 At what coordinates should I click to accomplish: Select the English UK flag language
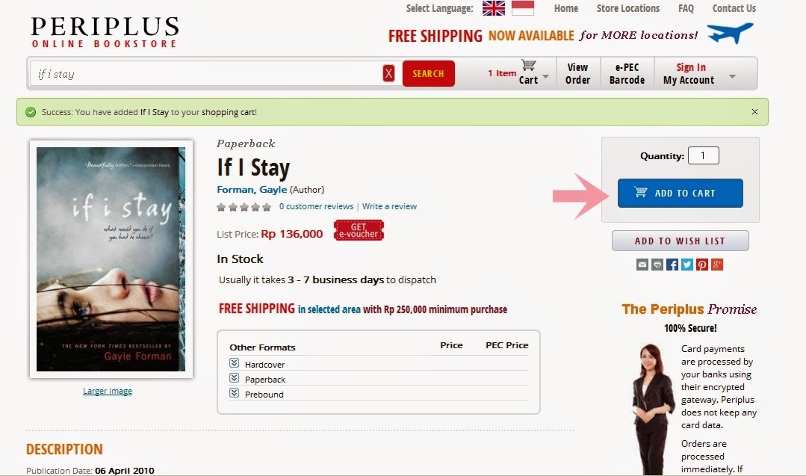(494, 8)
